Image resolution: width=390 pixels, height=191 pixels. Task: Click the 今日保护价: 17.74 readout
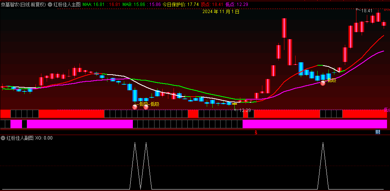(x=181, y=4)
